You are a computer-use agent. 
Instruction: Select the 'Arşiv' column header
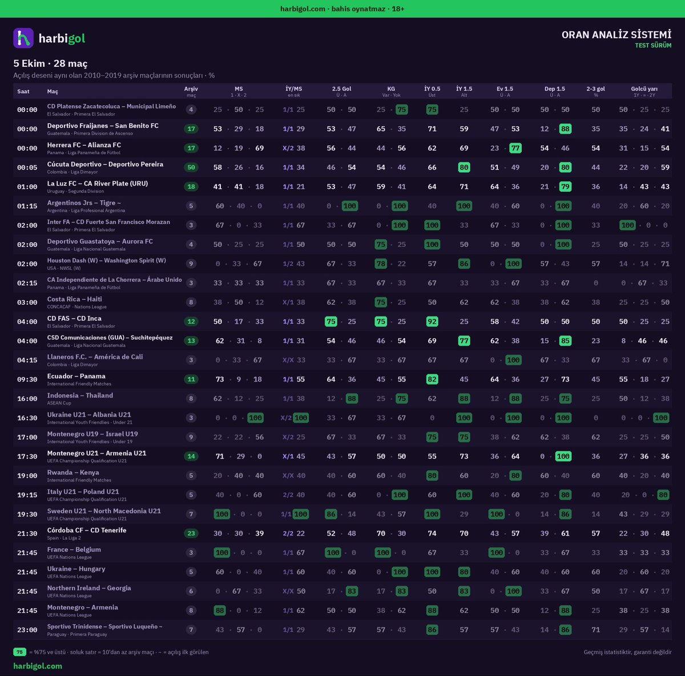coord(191,91)
